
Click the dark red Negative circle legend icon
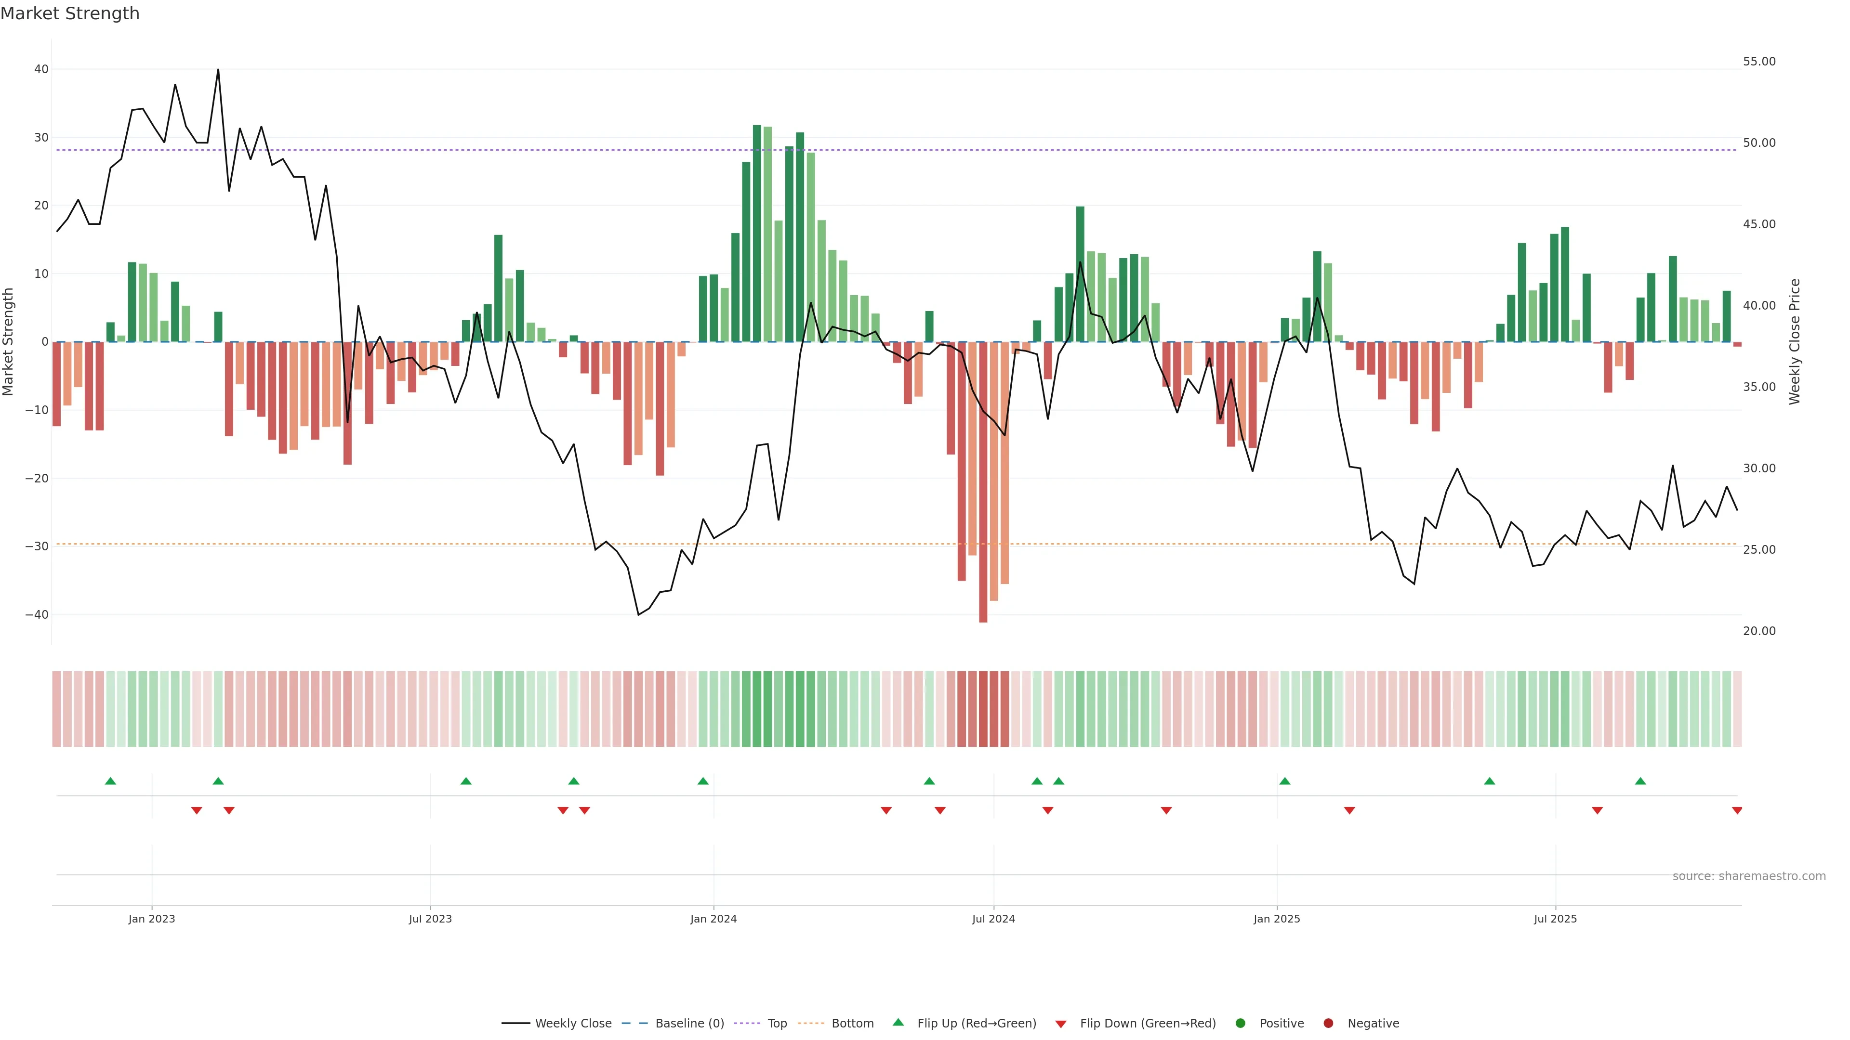(x=1328, y=1024)
